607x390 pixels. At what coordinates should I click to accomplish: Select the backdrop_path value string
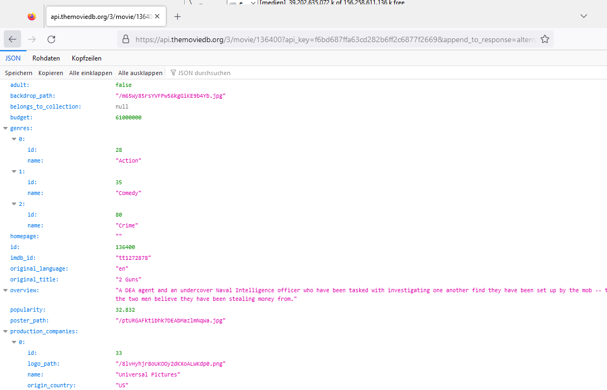[170, 96]
